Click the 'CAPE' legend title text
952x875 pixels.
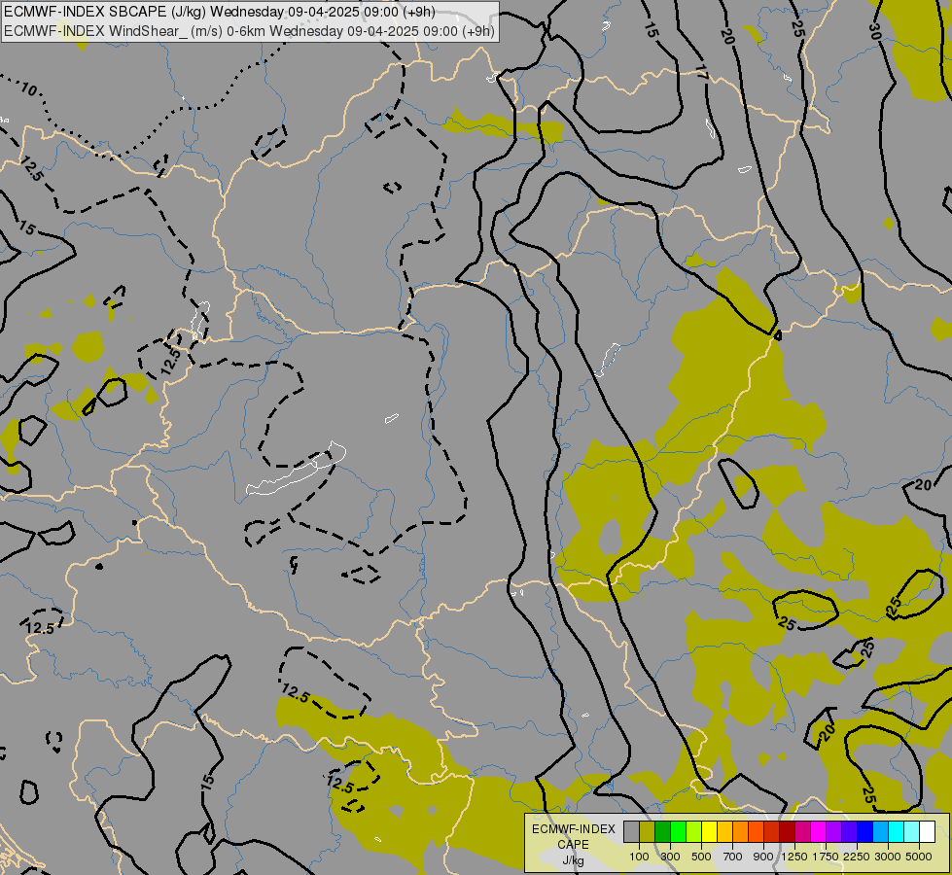pos(573,845)
